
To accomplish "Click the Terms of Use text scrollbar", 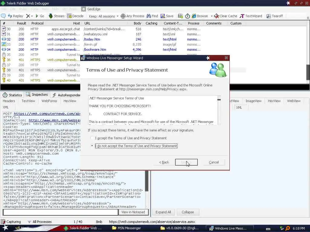I will click(x=219, y=110).
